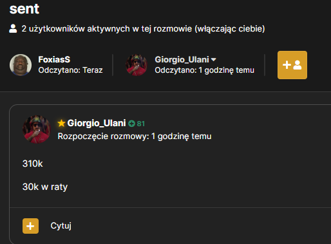
Task: Click the 310k message text
Action: click(x=33, y=164)
